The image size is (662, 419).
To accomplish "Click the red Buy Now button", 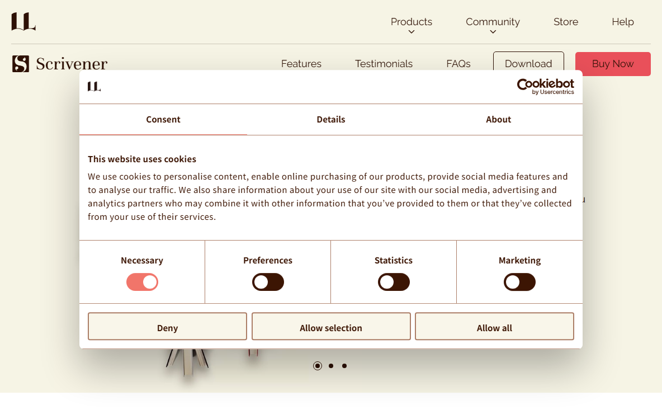I will click(613, 64).
